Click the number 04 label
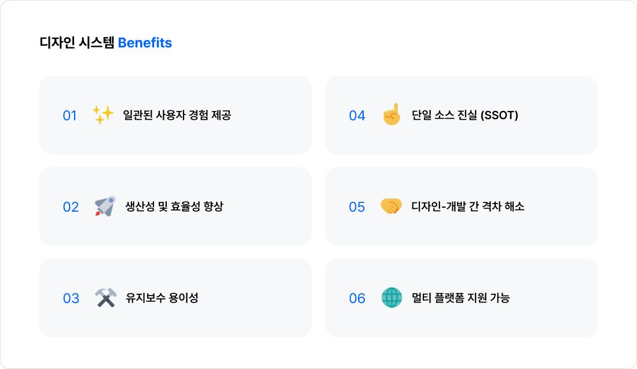 [357, 116]
